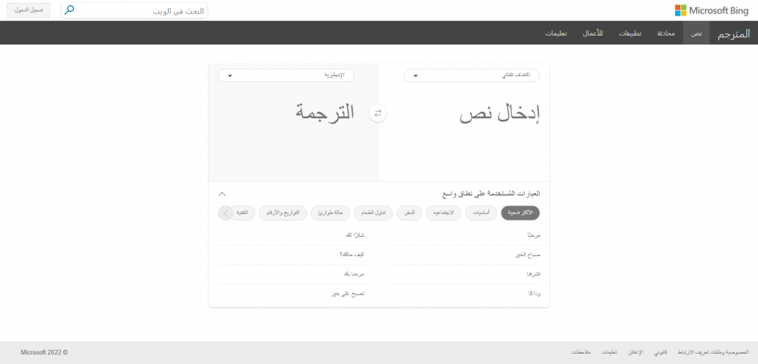Select the نص (Text) tab

pos(697,34)
